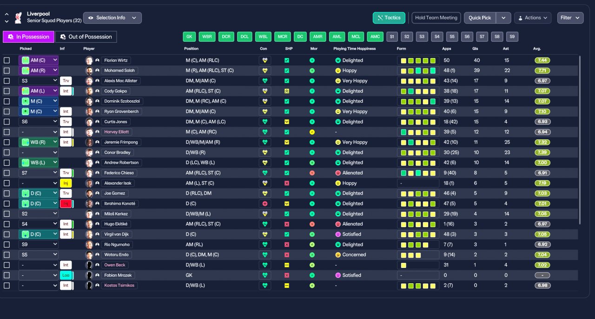Image resolution: width=595 pixels, height=319 pixels.
Task: Open Cody Gakpo's player name link
Action: point(115,91)
